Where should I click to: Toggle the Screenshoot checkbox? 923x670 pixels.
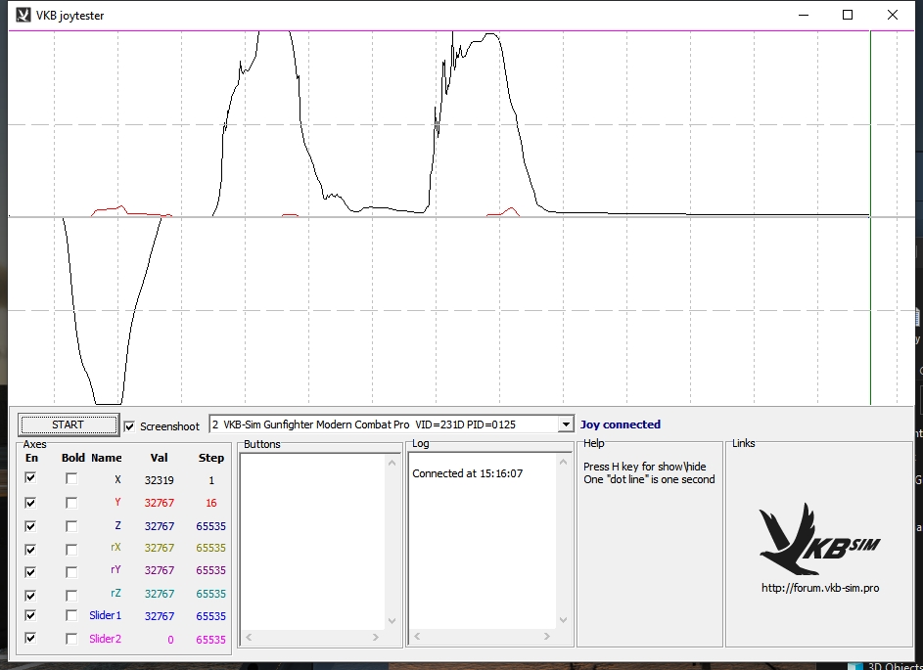pyautogui.click(x=129, y=426)
